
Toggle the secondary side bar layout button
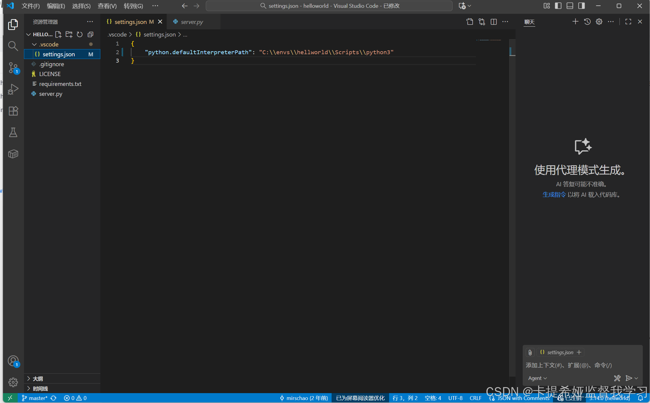click(581, 6)
